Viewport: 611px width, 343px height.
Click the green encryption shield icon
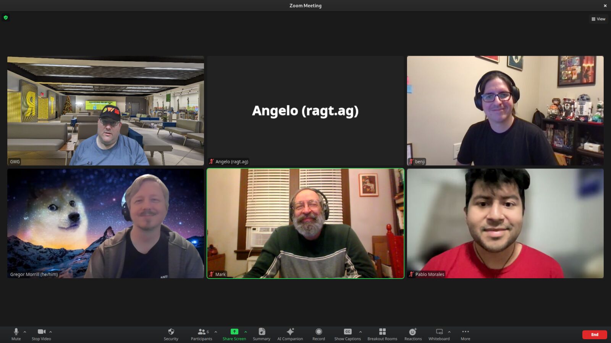coord(6,18)
